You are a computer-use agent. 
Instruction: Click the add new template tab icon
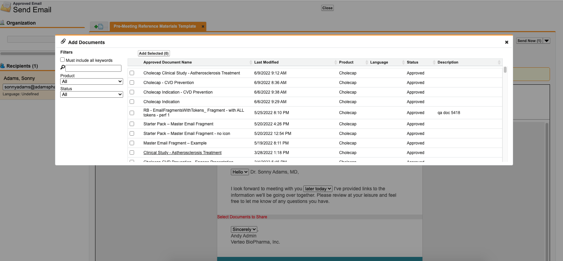99,26
